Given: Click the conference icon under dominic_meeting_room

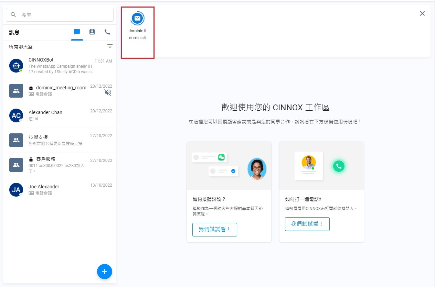Looking at the screenshot, I should pyautogui.click(x=31, y=94).
